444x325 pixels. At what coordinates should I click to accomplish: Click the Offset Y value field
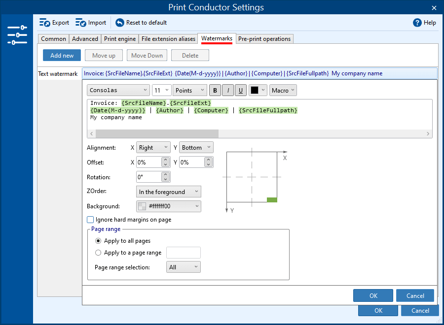pyautogui.click(x=192, y=162)
